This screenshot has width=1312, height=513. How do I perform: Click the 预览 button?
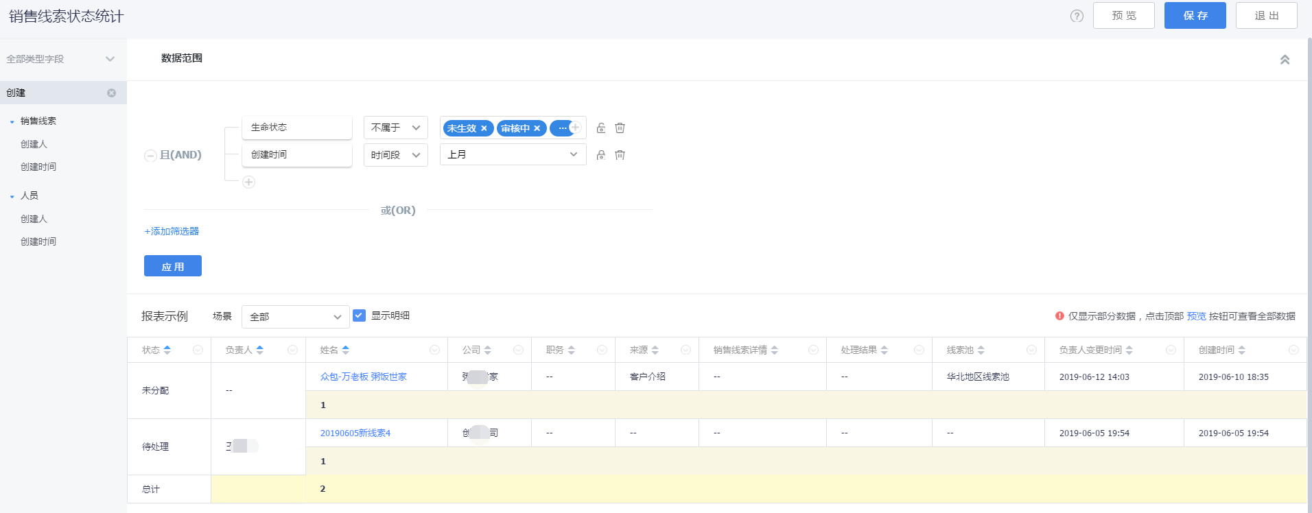(1124, 16)
